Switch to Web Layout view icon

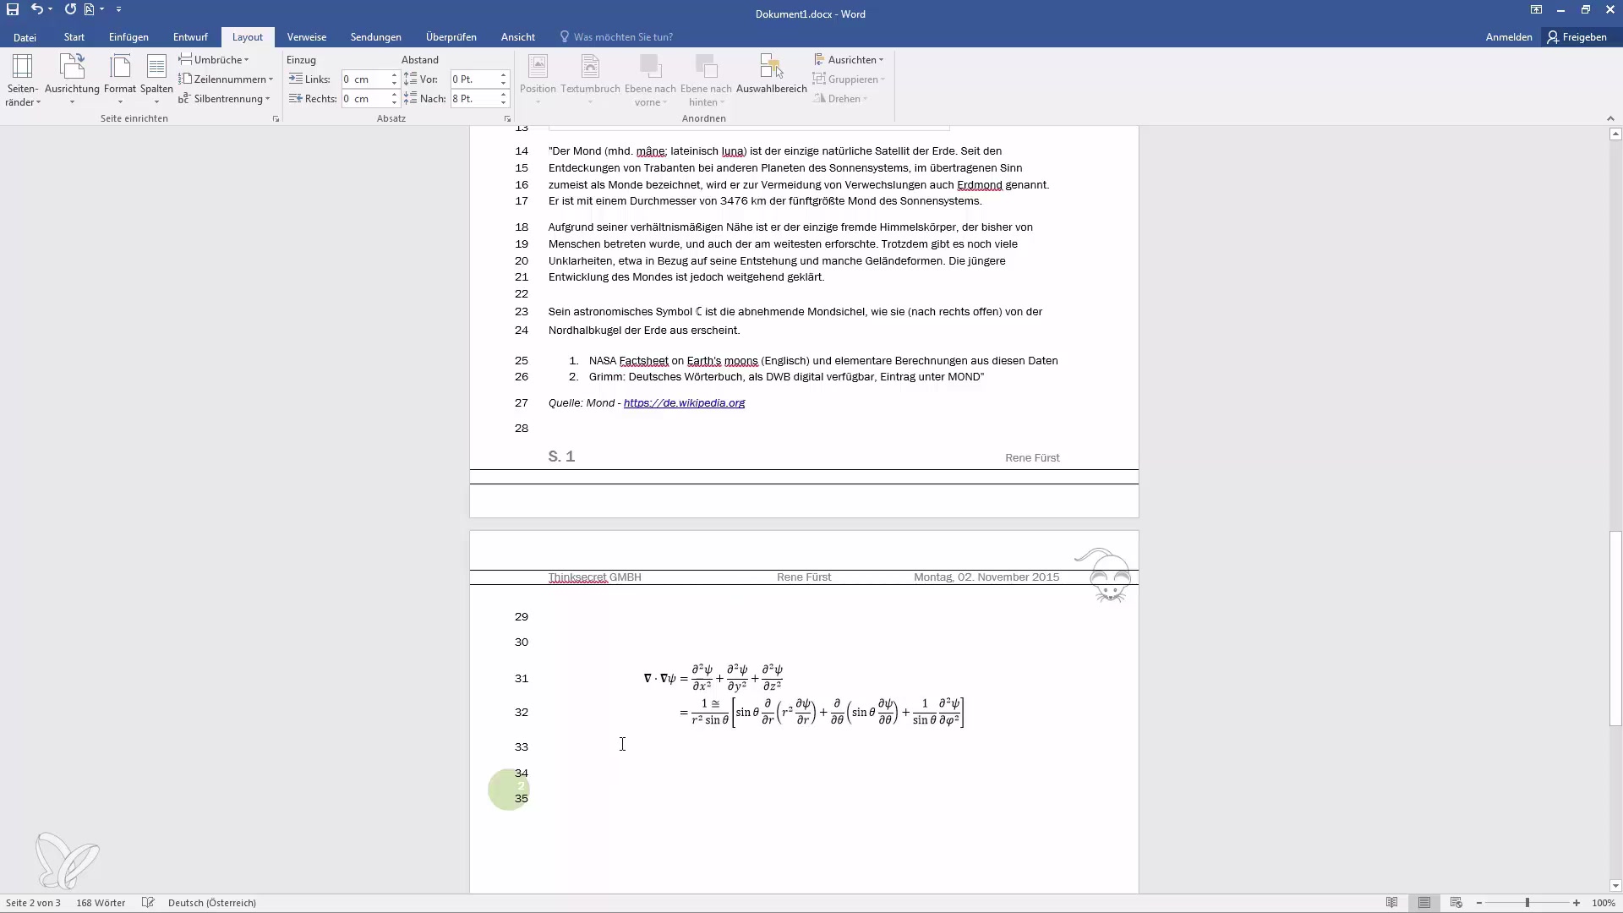pyautogui.click(x=1456, y=903)
